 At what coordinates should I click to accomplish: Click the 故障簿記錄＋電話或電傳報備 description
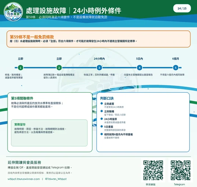point(59,76)
